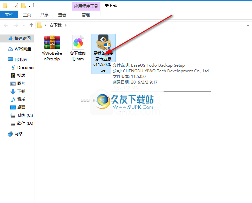Click the 安下载帮助.htm file name

coord(77,56)
